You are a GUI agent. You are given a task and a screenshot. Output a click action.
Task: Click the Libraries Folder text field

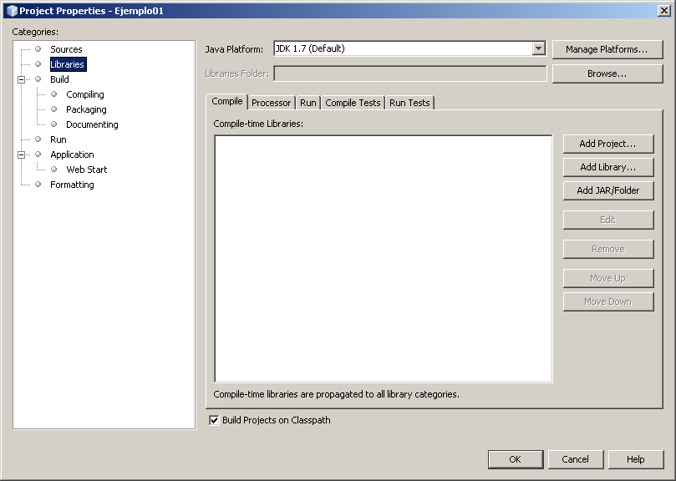point(410,73)
